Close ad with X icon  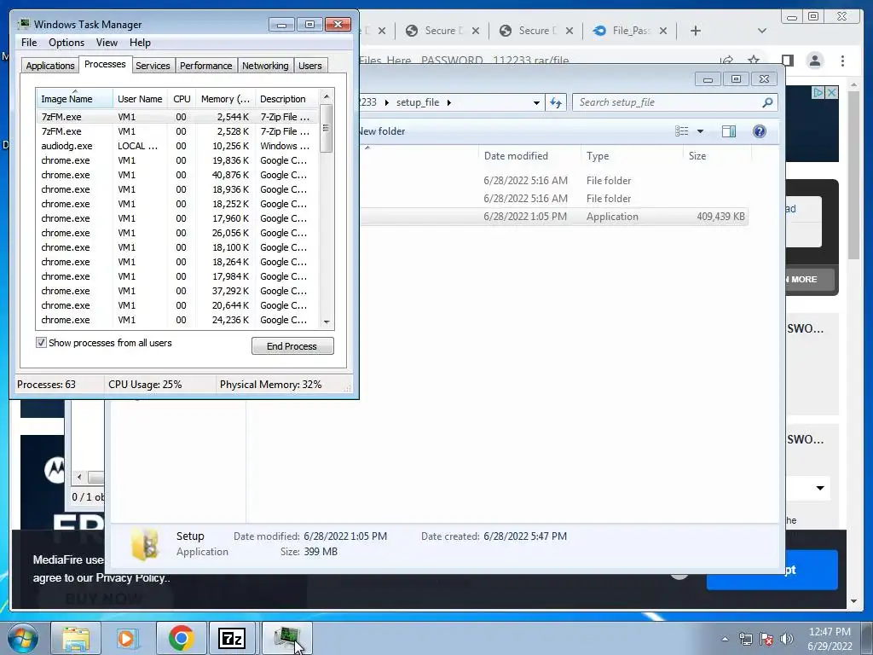tap(831, 92)
